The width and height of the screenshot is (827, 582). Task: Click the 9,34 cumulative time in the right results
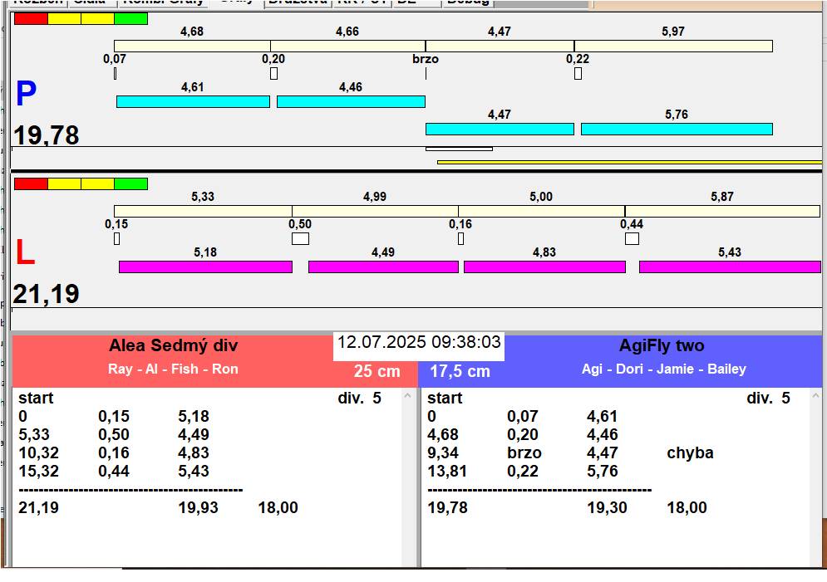coord(442,452)
